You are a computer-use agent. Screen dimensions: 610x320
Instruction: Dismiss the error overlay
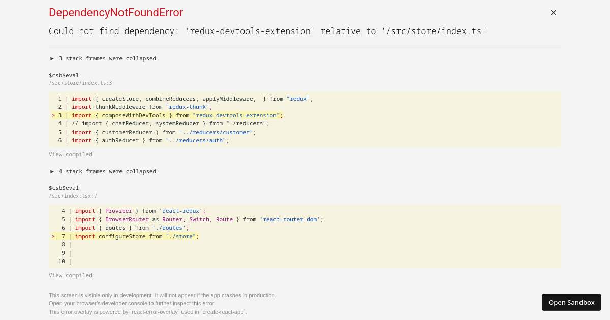[x=553, y=12]
